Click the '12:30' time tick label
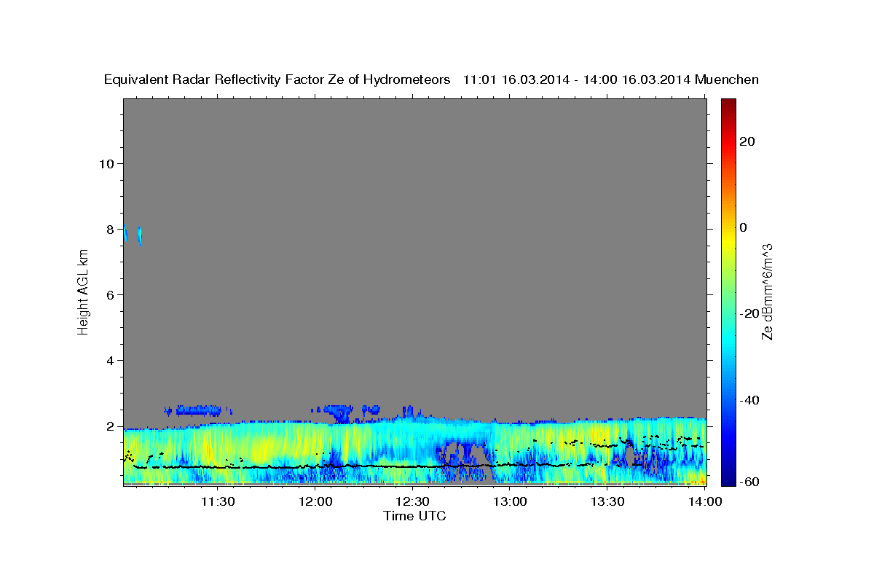The image size is (874, 583). coord(413,501)
